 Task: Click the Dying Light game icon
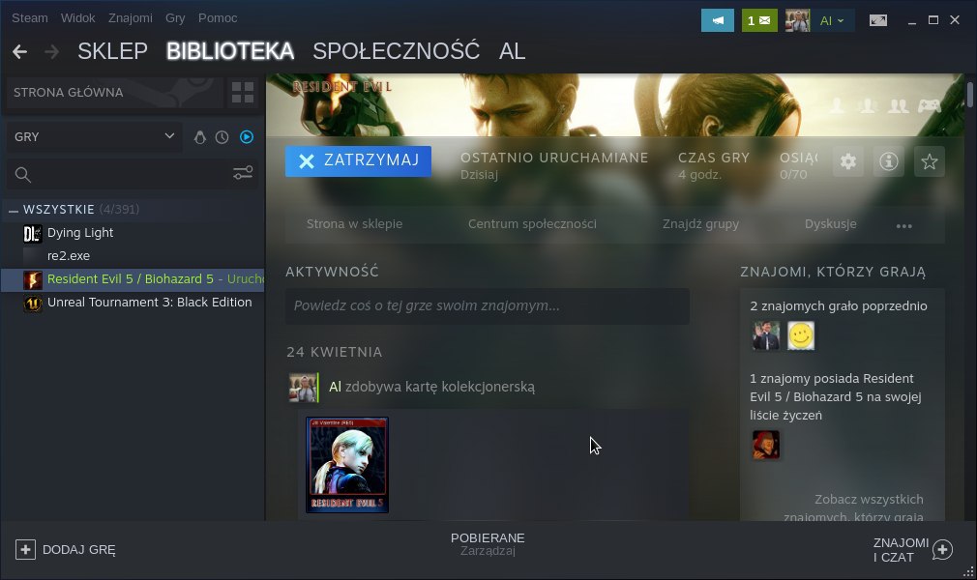[x=32, y=234]
